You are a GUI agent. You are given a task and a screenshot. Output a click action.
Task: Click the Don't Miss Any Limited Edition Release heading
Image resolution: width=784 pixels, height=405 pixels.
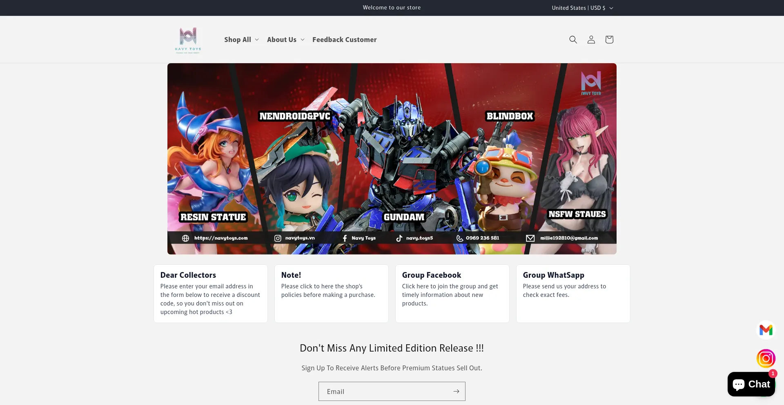pos(392,348)
